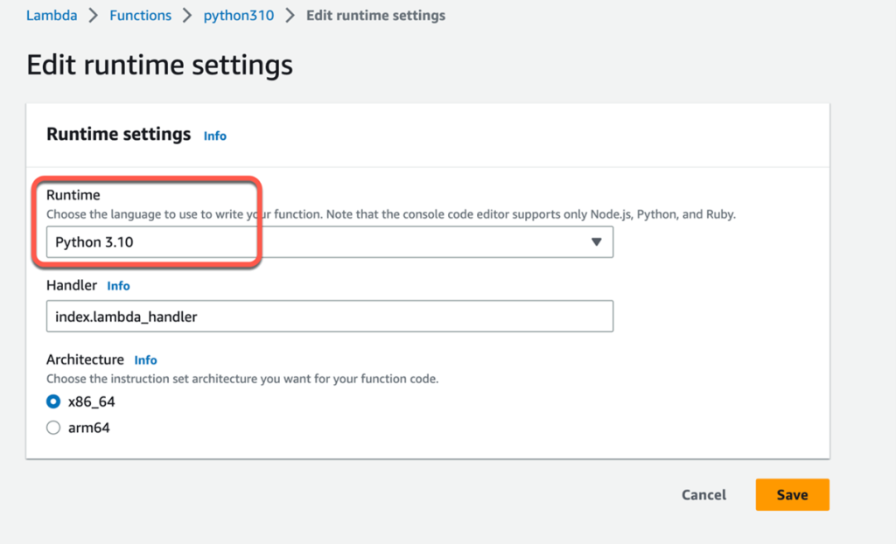Go to the python310 function page
Image resolution: width=896 pixels, height=544 pixels.
238,15
